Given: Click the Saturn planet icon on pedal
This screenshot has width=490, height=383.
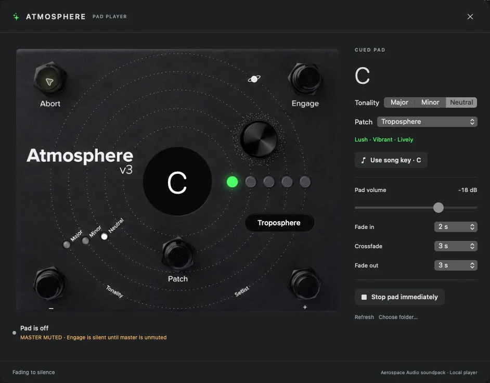Looking at the screenshot, I should click(254, 79).
